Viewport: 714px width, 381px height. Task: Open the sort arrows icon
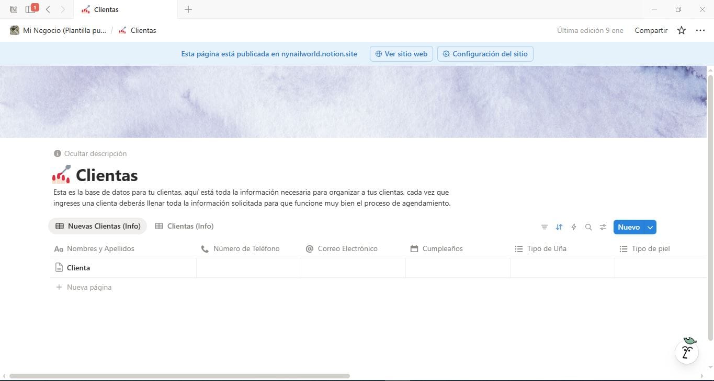pos(559,227)
